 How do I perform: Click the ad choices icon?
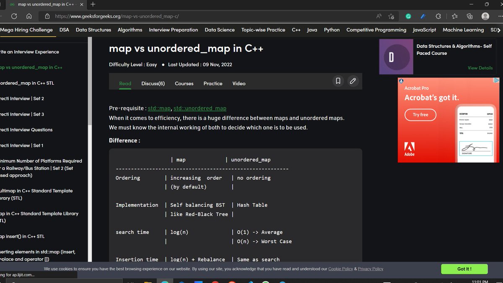(496, 80)
